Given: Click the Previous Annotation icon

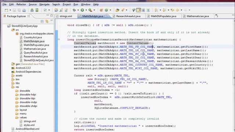Looking at the screenshot, I should pos(164,10).
